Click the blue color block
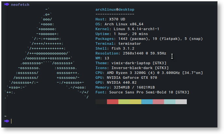224x134 pixels. (x=147, y=102)
